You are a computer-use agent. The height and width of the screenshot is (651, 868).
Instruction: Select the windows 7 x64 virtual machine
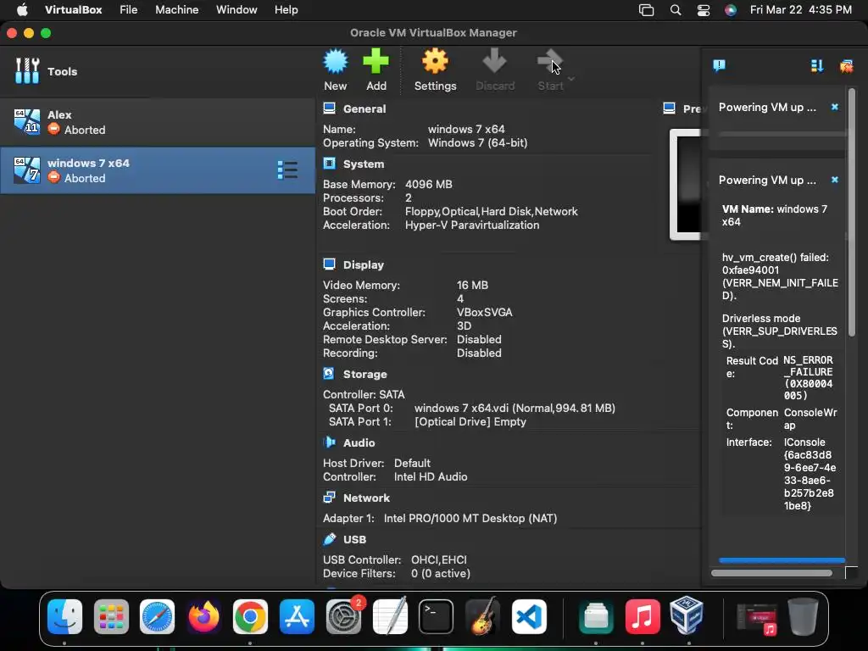point(157,170)
